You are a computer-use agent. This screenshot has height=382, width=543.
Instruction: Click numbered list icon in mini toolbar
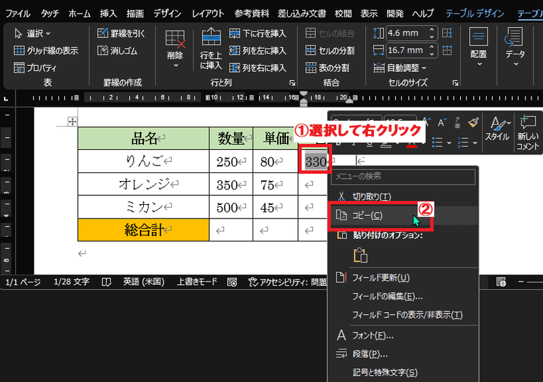464,142
